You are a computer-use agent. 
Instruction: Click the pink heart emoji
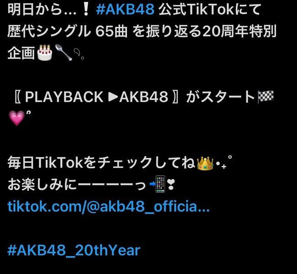coord(16,118)
